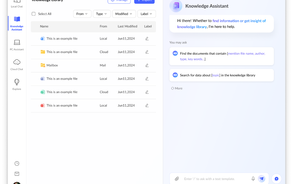Open the Modified filter dropdown
This screenshot has height=184, width=293.
[124, 14]
